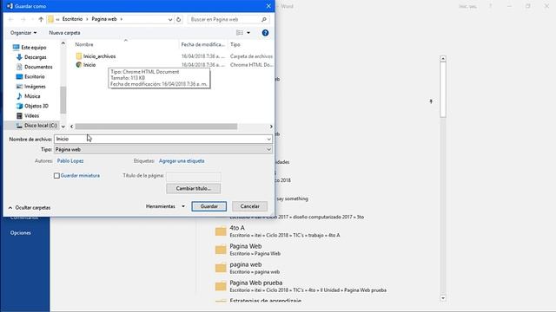Viewport: 556px width, 312px height.
Task: Open the Herramientas dropdown
Action: coord(165,206)
